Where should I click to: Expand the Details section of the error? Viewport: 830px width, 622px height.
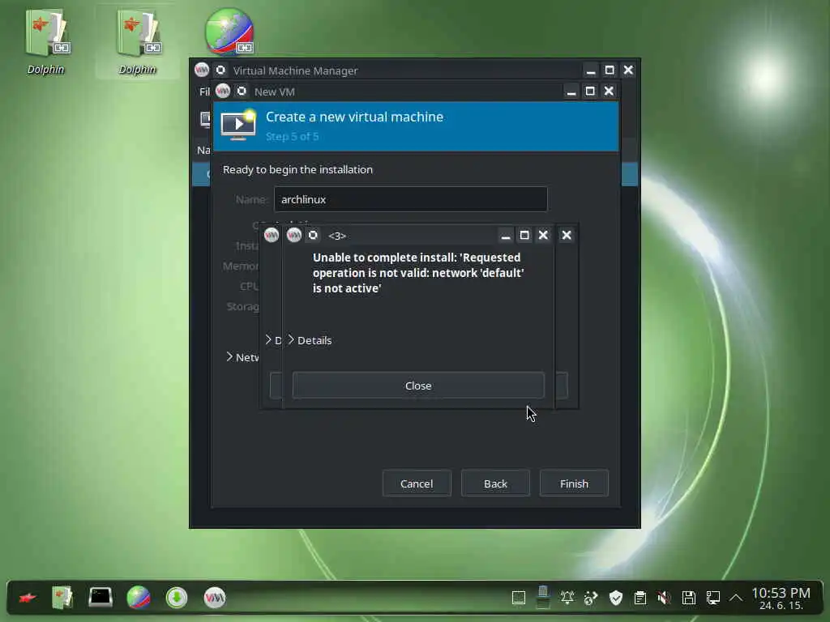(310, 340)
